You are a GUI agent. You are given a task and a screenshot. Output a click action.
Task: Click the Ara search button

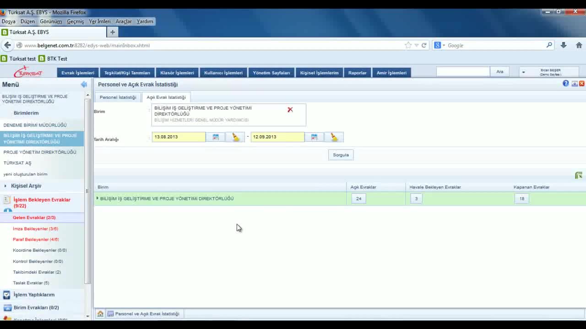pyautogui.click(x=500, y=72)
